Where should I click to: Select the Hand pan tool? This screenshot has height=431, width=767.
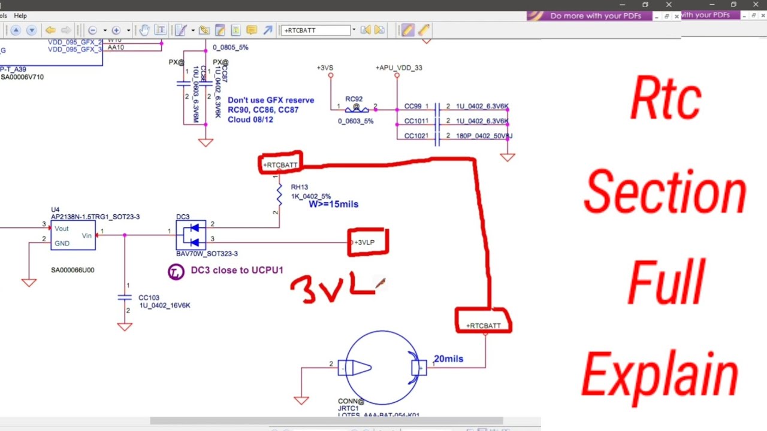tap(144, 30)
